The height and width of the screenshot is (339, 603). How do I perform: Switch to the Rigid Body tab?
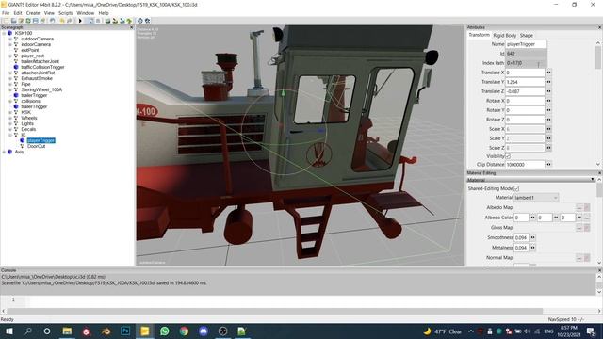(x=505, y=36)
